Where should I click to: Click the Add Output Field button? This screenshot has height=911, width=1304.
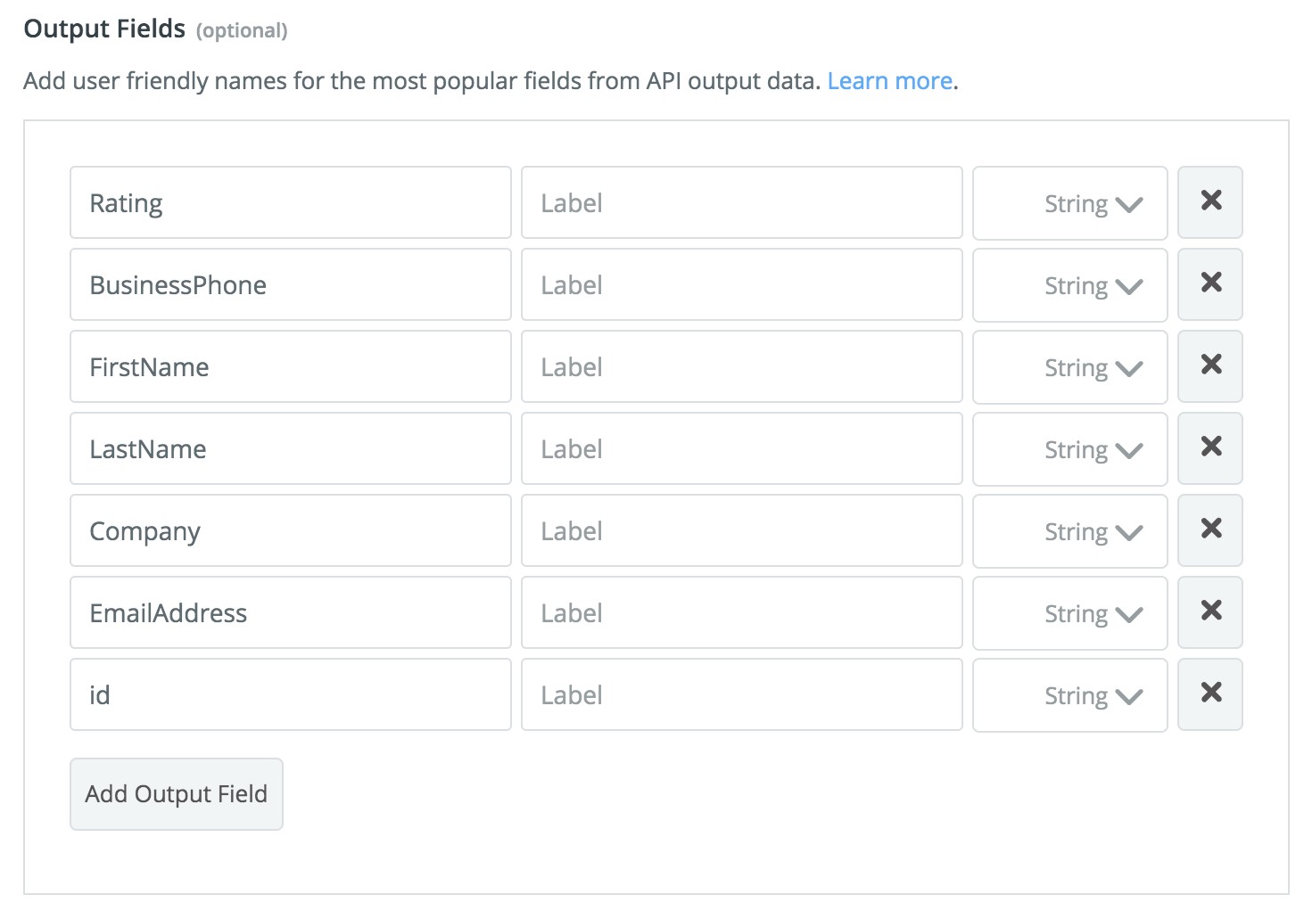[177, 794]
